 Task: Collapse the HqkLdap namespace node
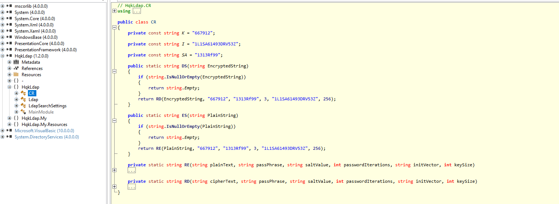pyautogui.click(x=10, y=87)
